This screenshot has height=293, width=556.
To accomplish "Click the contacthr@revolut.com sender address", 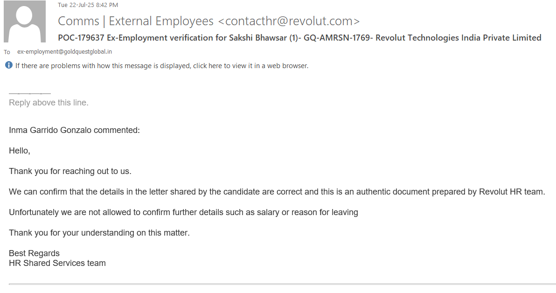I will (289, 21).
